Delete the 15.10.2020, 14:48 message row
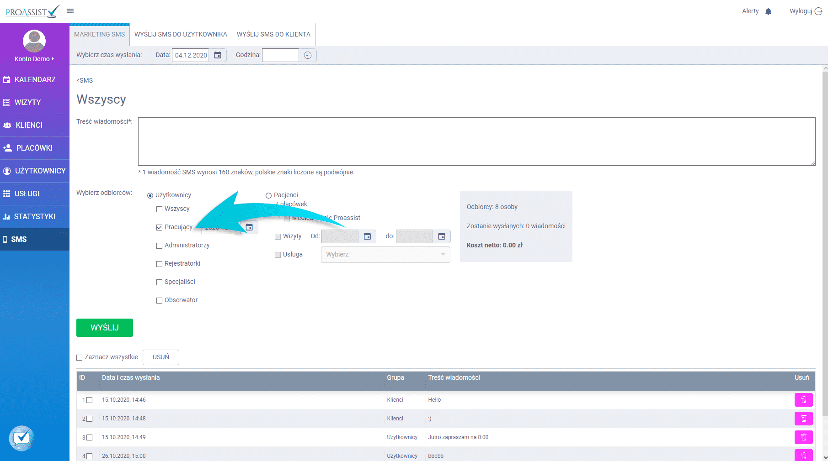 pyautogui.click(x=803, y=419)
